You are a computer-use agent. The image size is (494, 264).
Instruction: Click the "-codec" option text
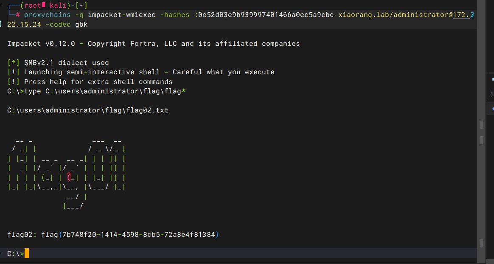pyautogui.click(x=58, y=25)
